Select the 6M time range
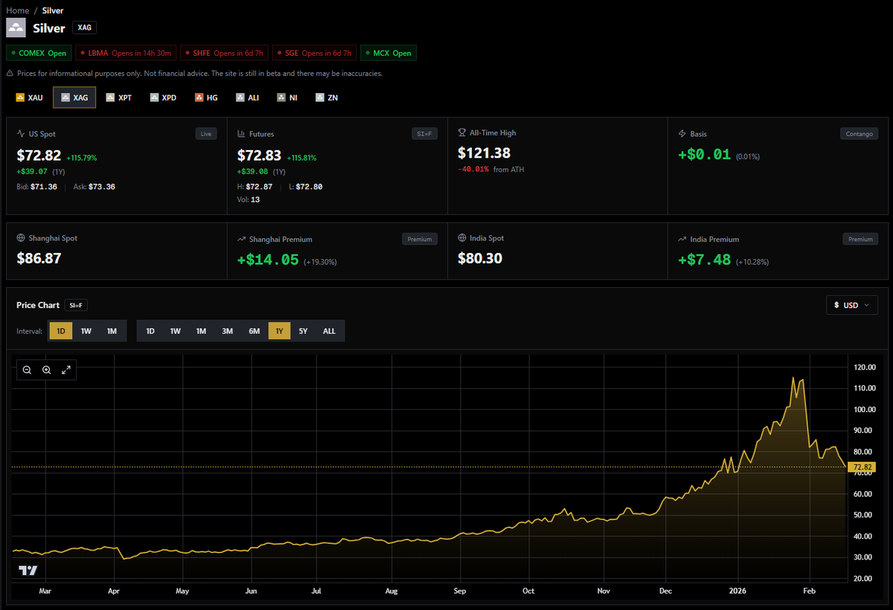893x610 pixels. pos(255,331)
